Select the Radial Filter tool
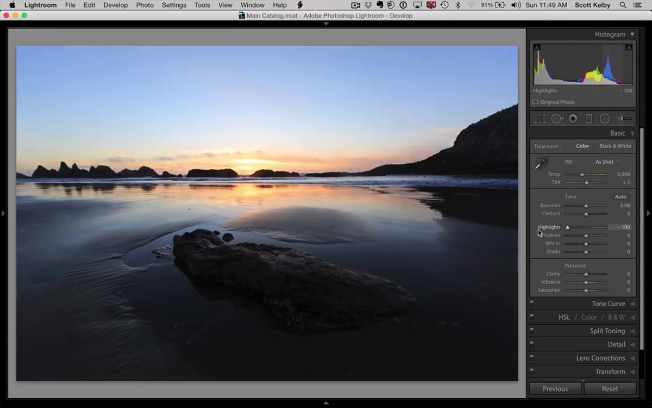This screenshot has width=652, height=408. (604, 119)
